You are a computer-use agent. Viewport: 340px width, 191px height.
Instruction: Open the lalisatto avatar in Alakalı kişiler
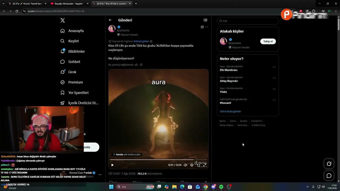point(223,41)
